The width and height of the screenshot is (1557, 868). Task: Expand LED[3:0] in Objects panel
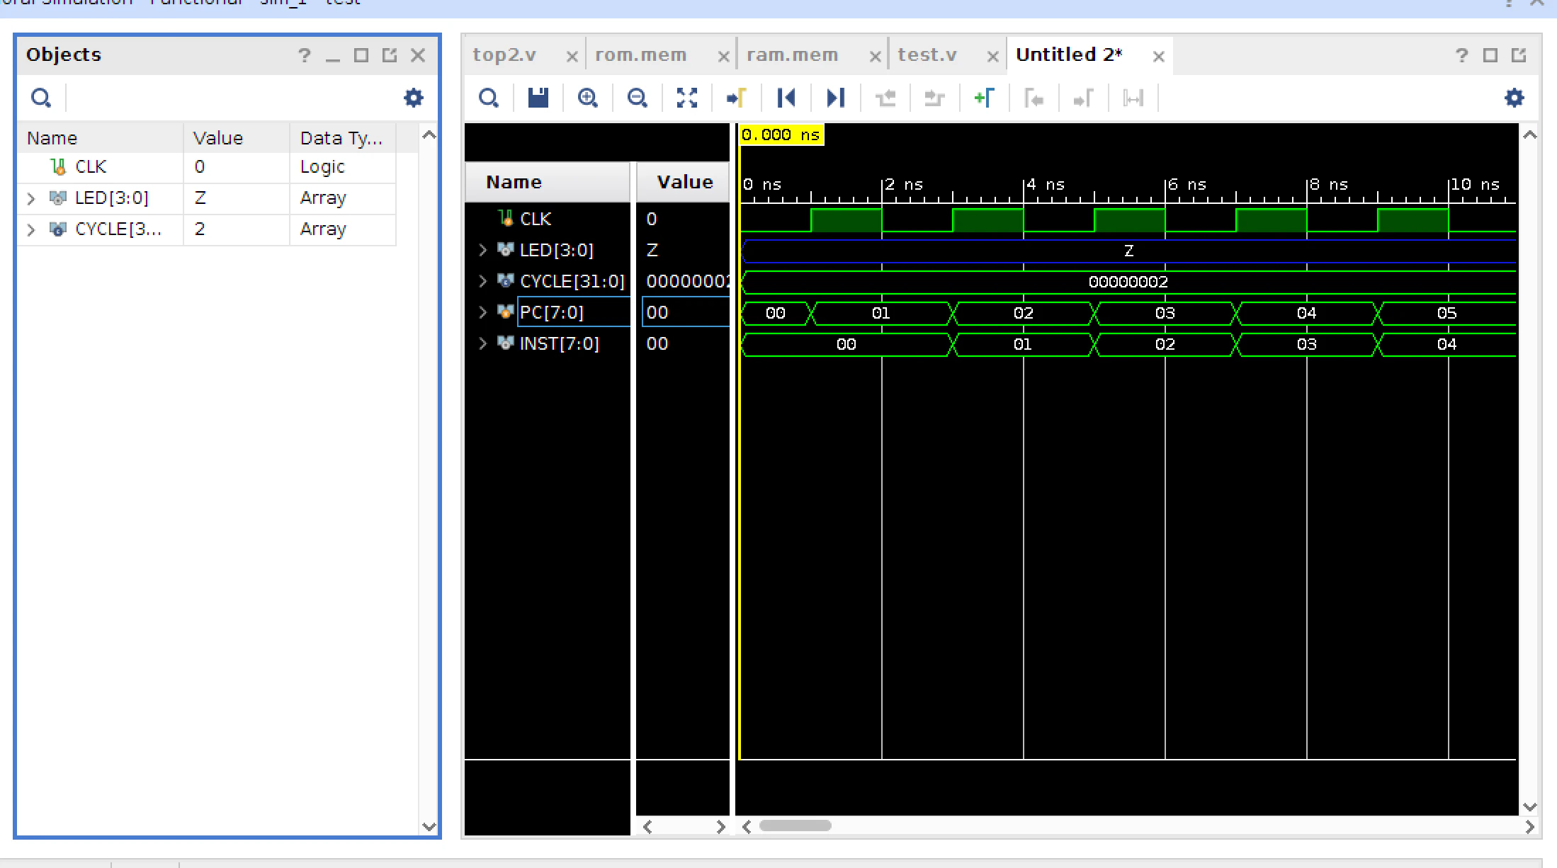tap(31, 198)
